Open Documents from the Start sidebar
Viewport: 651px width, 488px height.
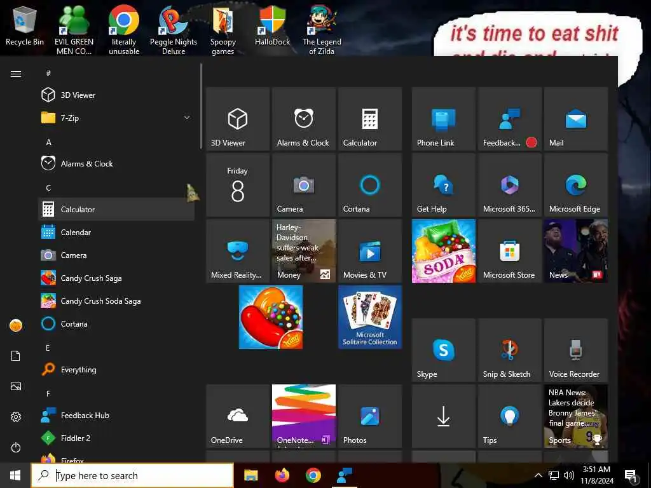(x=16, y=356)
